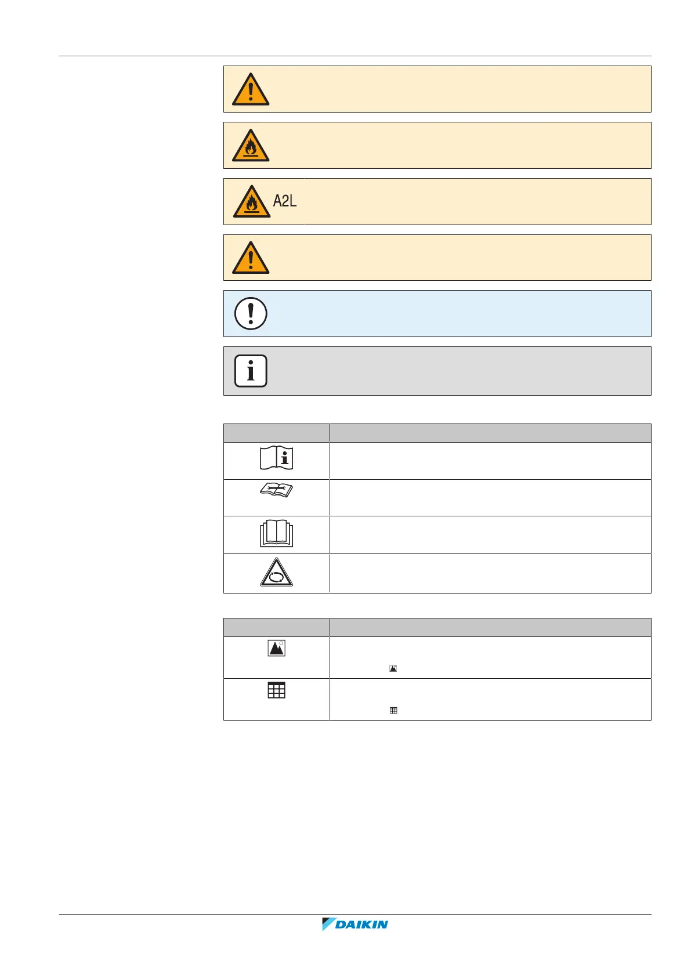Click the large table grid icon
The height and width of the screenshot is (977, 691).
pos(277,690)
